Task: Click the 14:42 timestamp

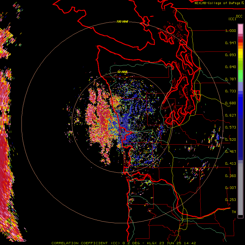Action: 190,243
